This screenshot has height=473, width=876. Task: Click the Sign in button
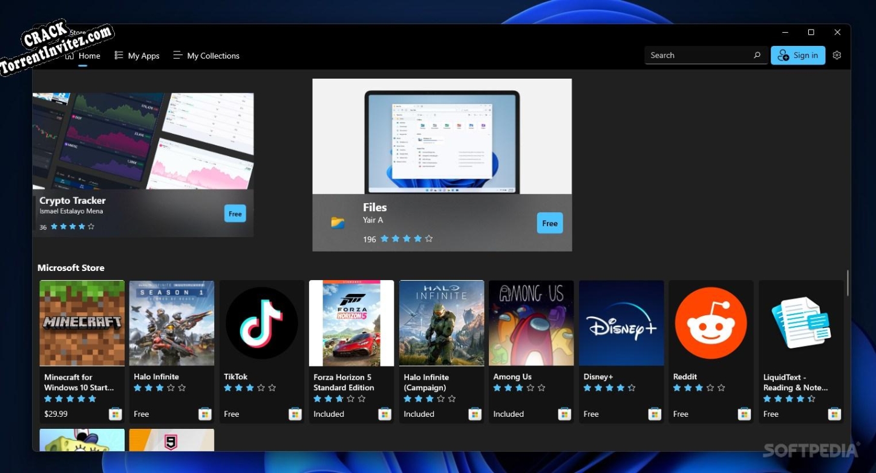point(797,54)
